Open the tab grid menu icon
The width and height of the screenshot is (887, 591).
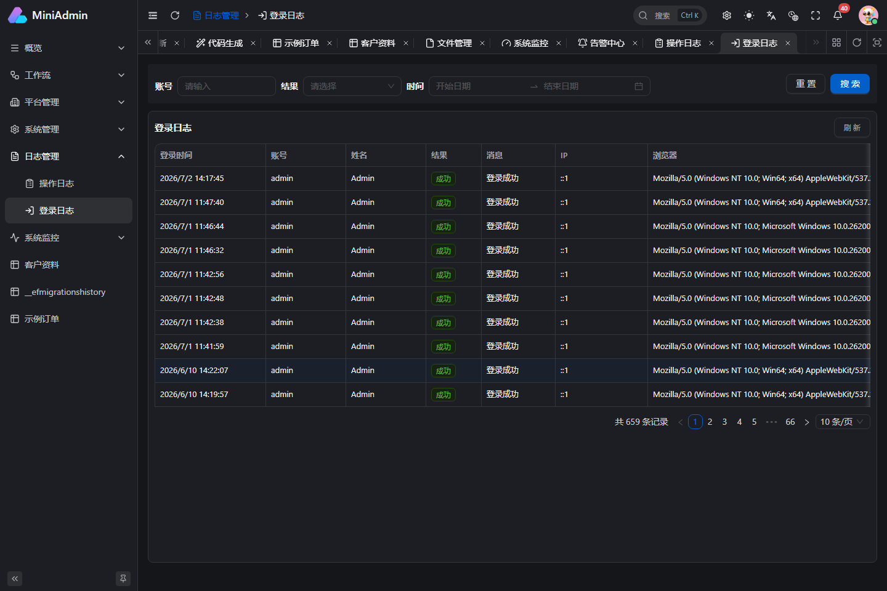point(836,42)
